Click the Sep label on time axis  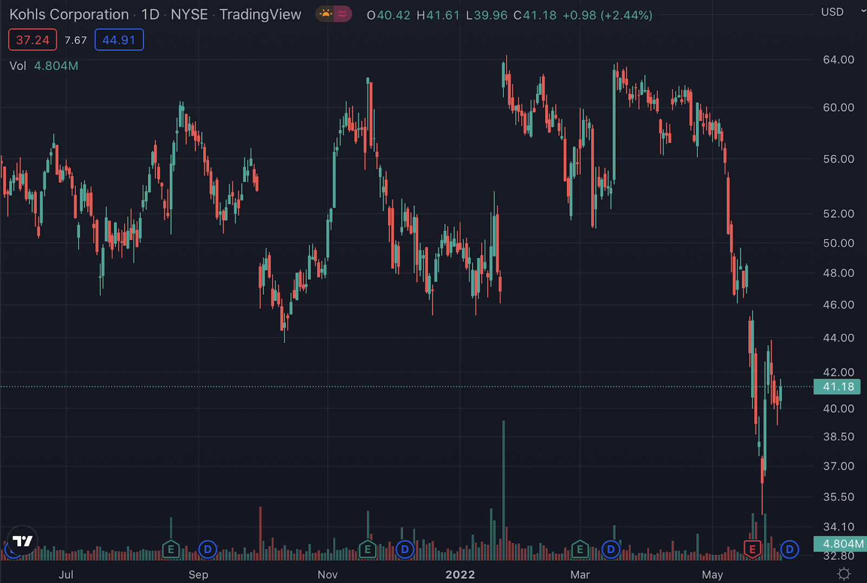tap(198, 574)
